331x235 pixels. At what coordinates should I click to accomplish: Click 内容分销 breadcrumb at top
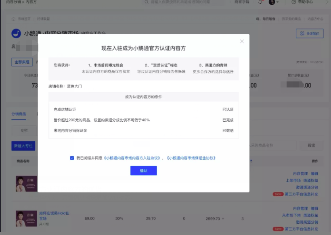pyautogui.click(x=13, y=2)
